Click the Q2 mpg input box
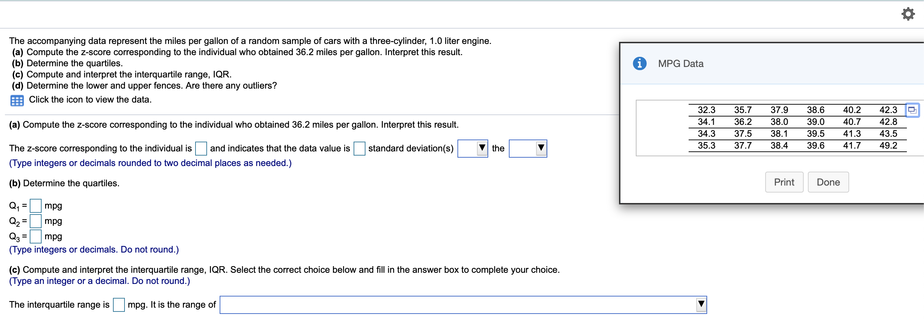Viewport: 924px width, 323px height. pos(35,221)
